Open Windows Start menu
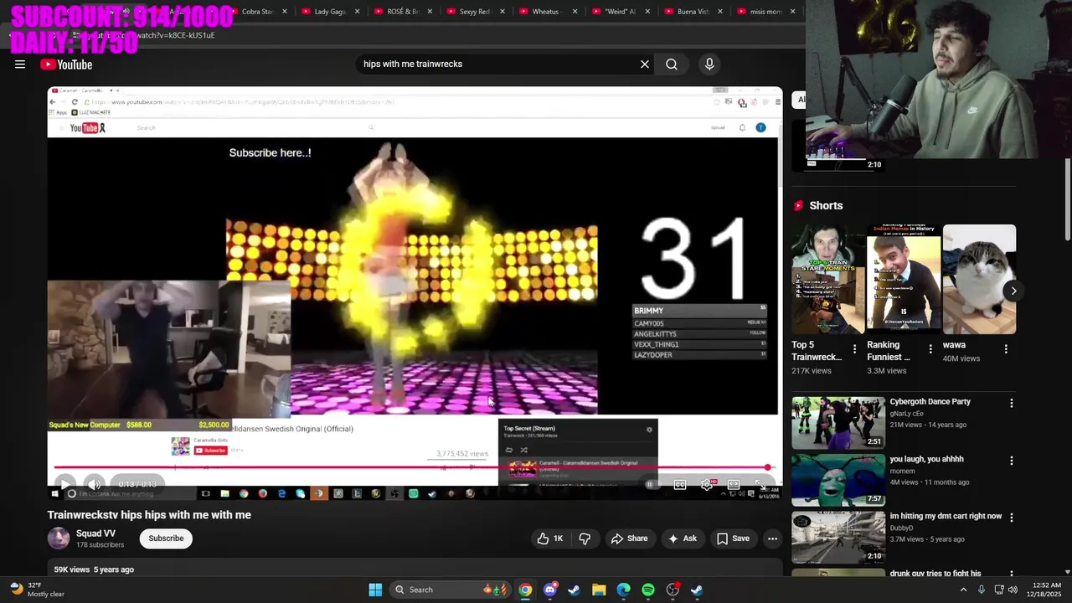Viewport: 1072px width, 603px height. (x=375, y=590)
